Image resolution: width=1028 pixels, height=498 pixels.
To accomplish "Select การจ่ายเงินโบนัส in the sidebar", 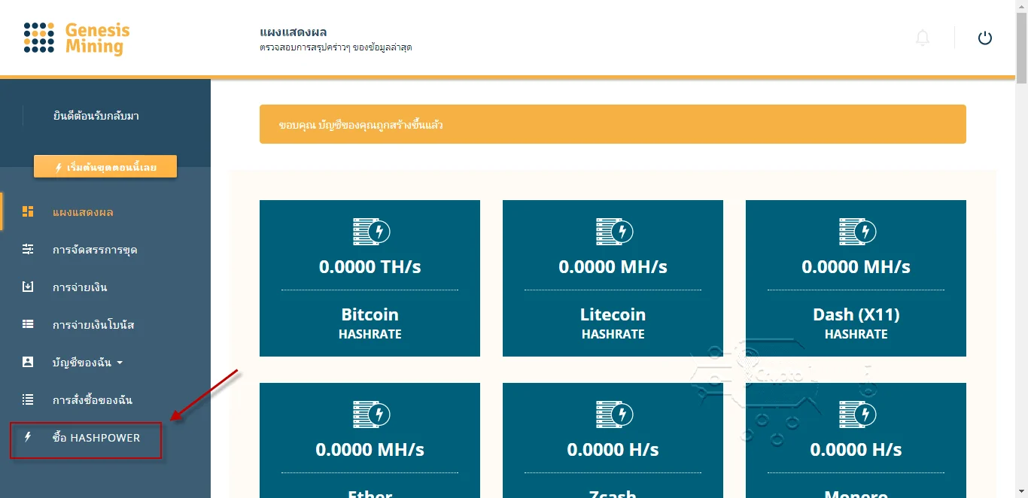I will (93, 325).
